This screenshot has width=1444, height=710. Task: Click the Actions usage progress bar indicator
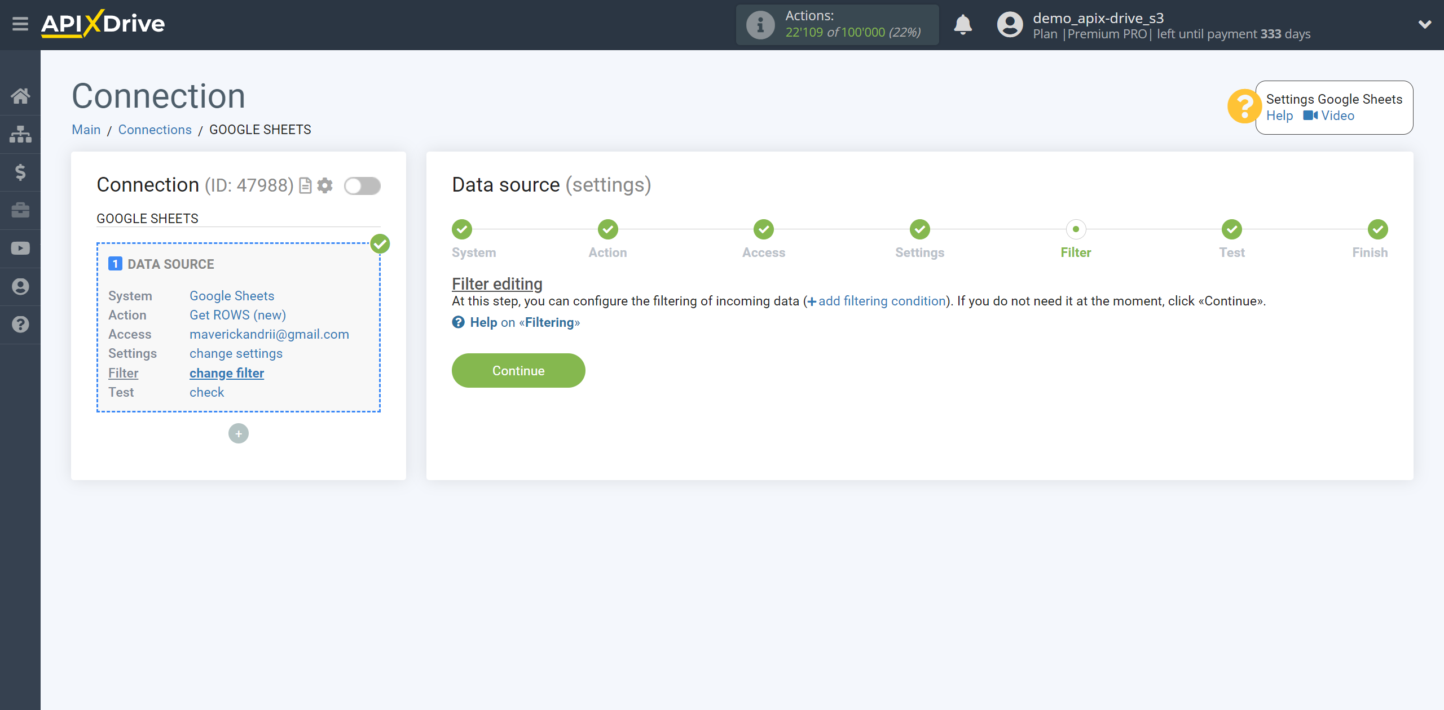[838, 25]
